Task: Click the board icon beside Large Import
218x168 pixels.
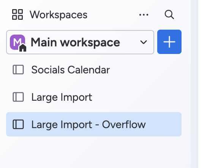Action: [18, 97]
